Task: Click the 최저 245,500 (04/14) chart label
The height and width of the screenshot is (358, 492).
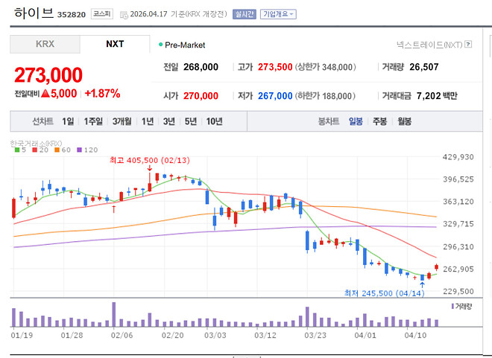Action: pos(385,293)
